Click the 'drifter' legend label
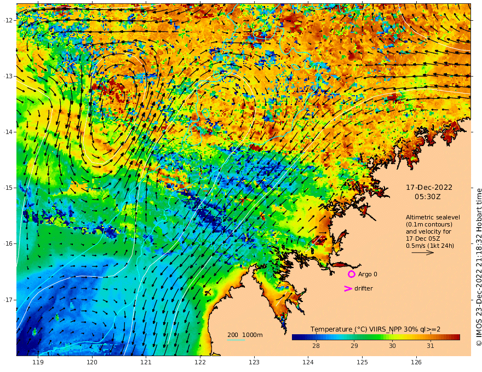Screen dimensions: 482x372 (x=363, y=288)
